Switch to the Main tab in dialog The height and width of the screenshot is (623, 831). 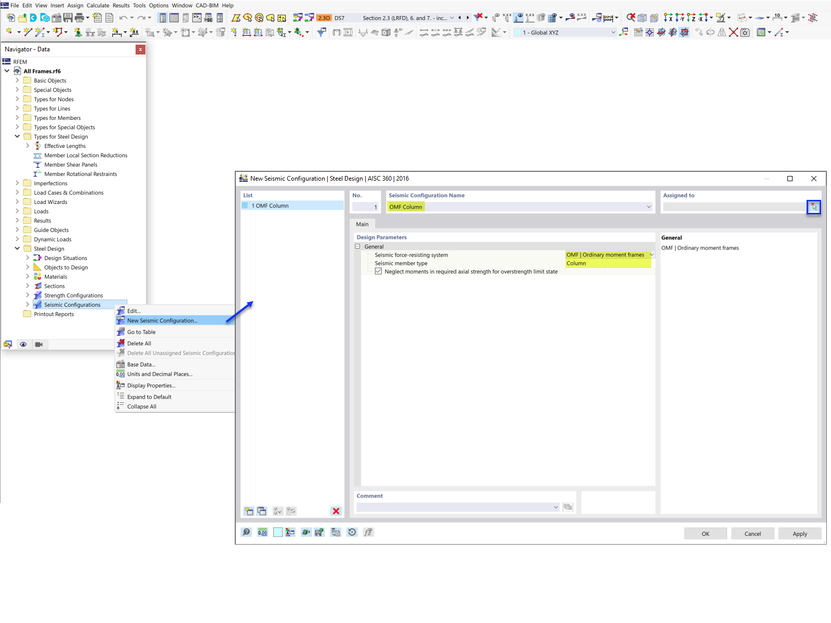click(362, 224)
